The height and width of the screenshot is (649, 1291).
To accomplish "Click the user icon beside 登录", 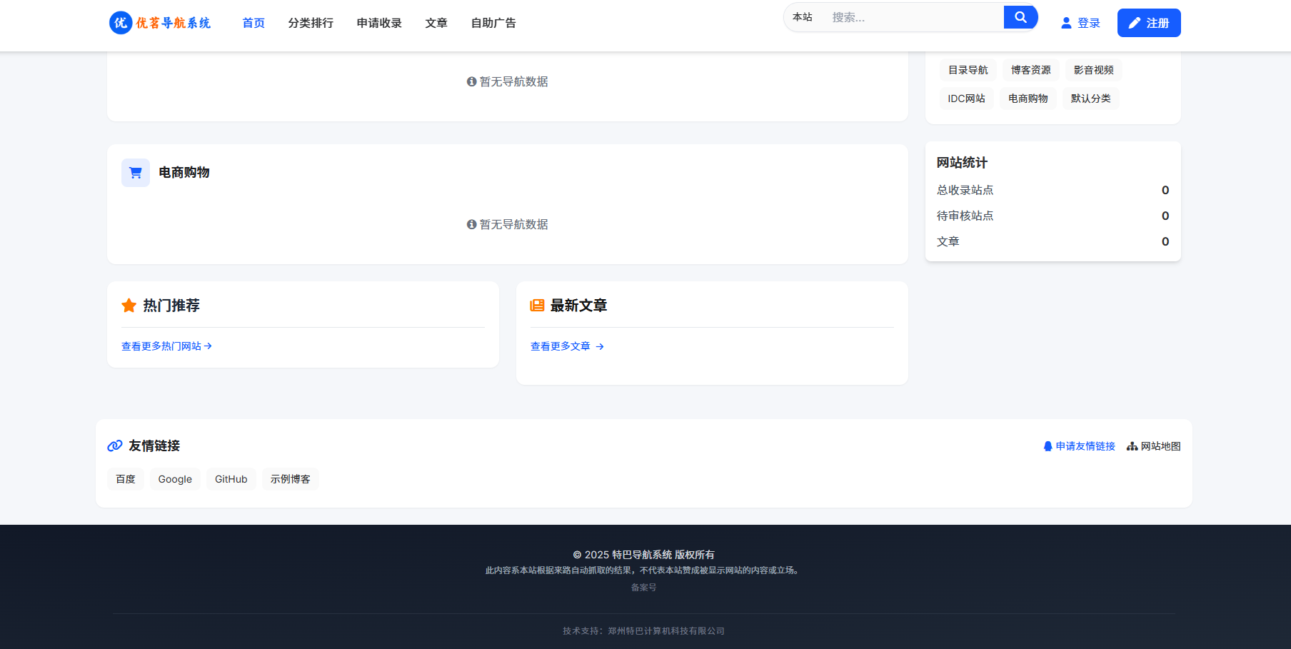I will 1066,24.
